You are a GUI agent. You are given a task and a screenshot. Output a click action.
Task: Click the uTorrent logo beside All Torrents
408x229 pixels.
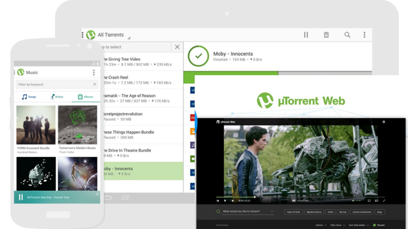[x=91, y=35]
